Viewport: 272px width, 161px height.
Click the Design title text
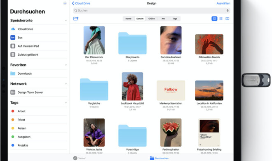pyautogui.click(x=152, y=3)
